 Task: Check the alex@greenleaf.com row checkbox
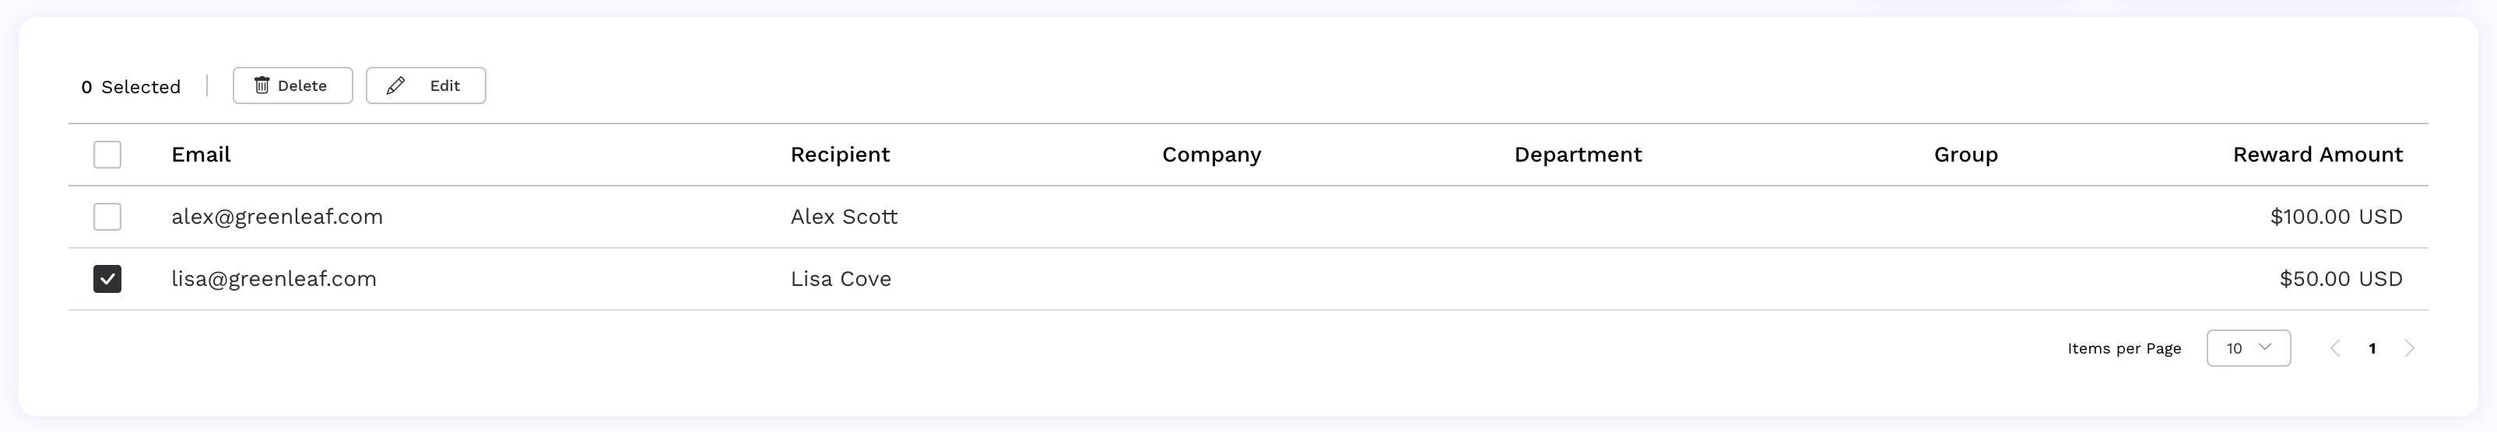107,216
